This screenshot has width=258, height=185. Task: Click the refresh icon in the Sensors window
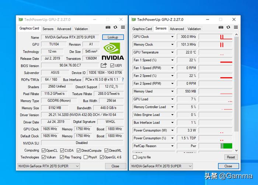[x=228, y=27]
